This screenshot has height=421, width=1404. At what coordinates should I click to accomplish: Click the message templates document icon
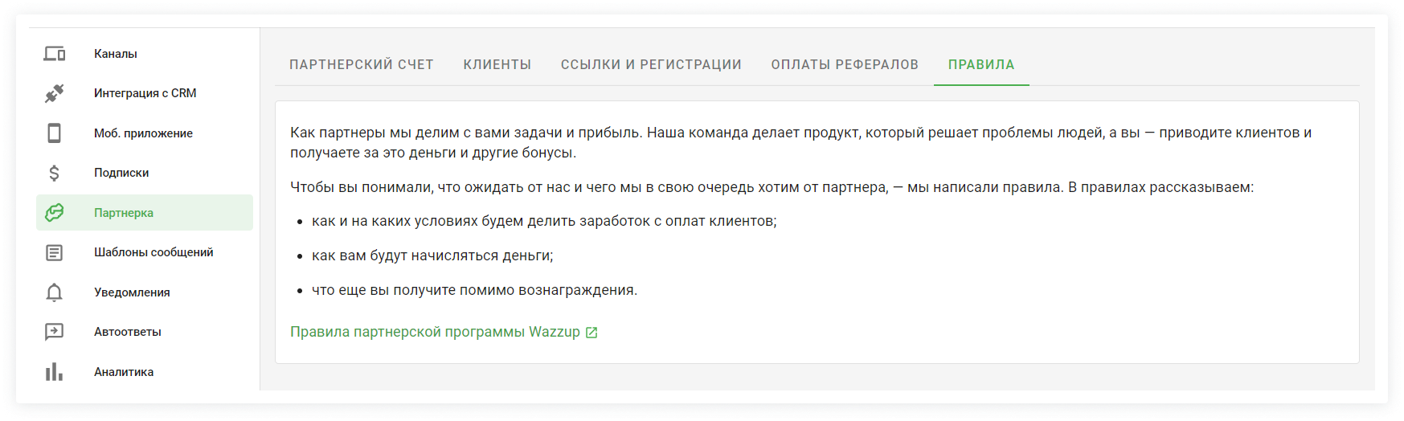(54, 252)
